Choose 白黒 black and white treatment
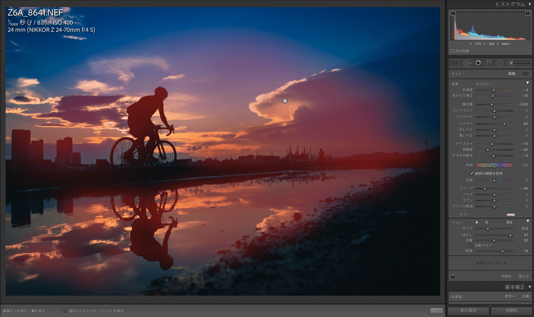Image resolution: width=534 pixels, height=317 pixels. click(526, 296)
